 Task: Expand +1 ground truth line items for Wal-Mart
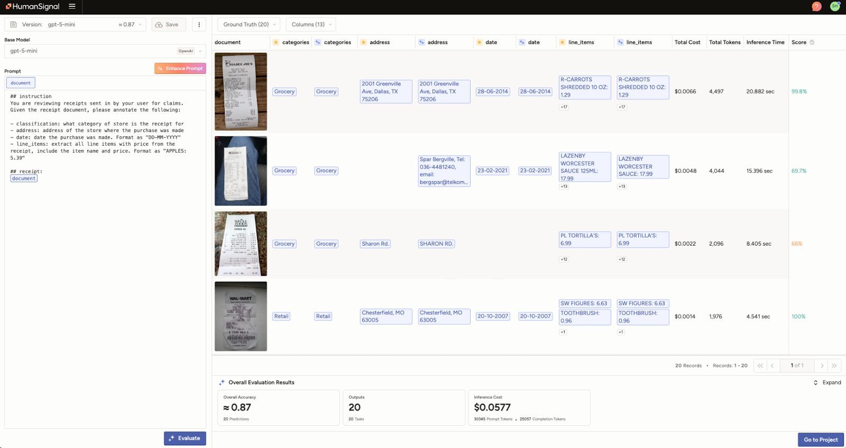click(563, 332)
